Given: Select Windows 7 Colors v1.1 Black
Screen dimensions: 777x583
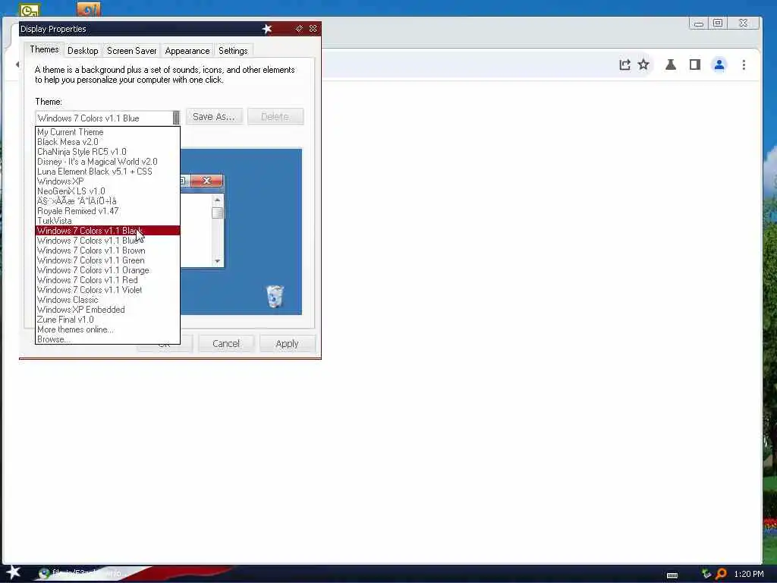Looking at the screenshot, I should tap(108, 231).
